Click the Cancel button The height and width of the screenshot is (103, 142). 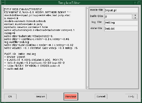pyautogui.click(x=101, y=97)
